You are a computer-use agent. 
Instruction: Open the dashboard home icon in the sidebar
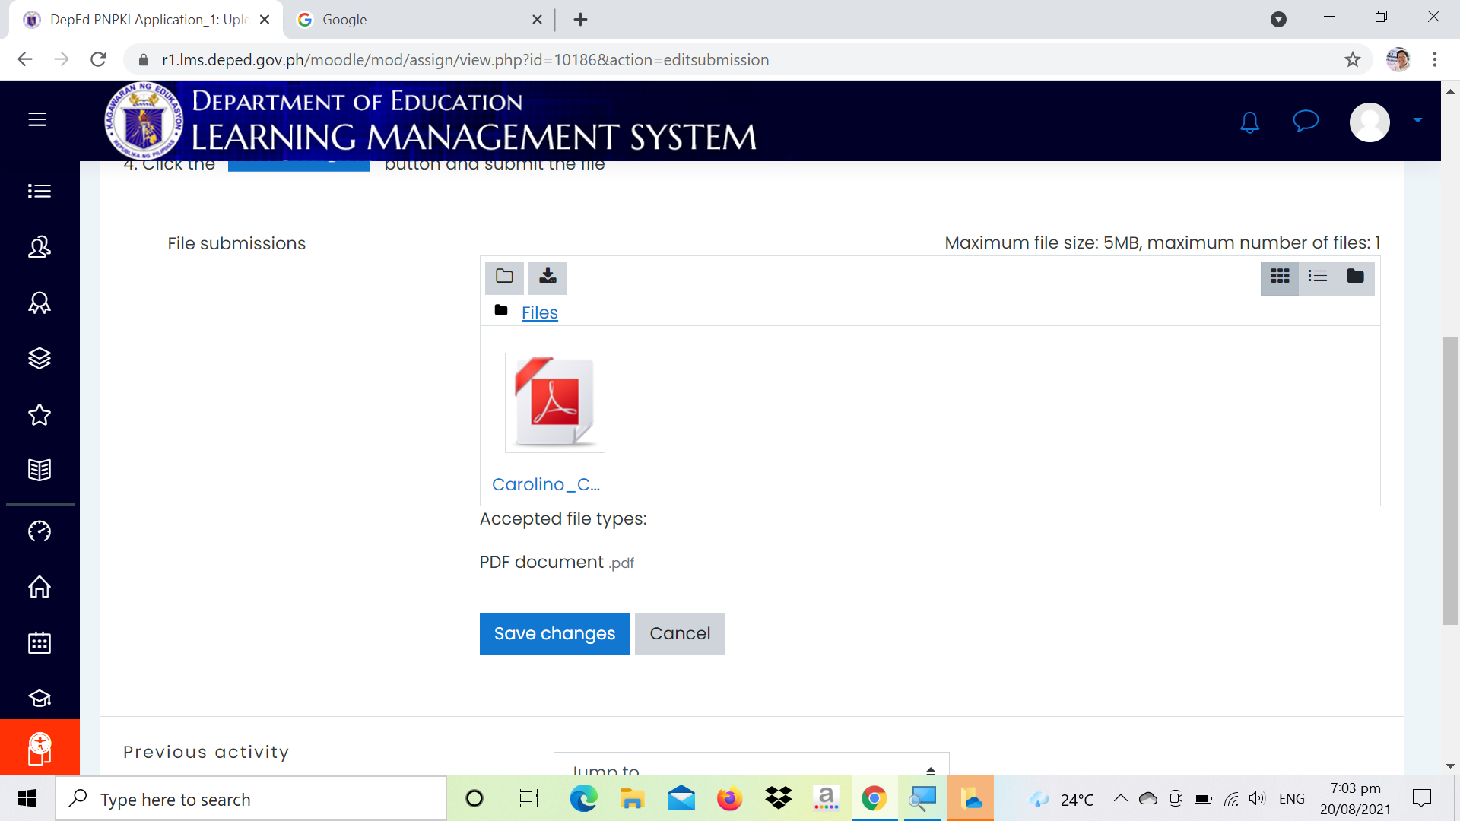(39, 588)
